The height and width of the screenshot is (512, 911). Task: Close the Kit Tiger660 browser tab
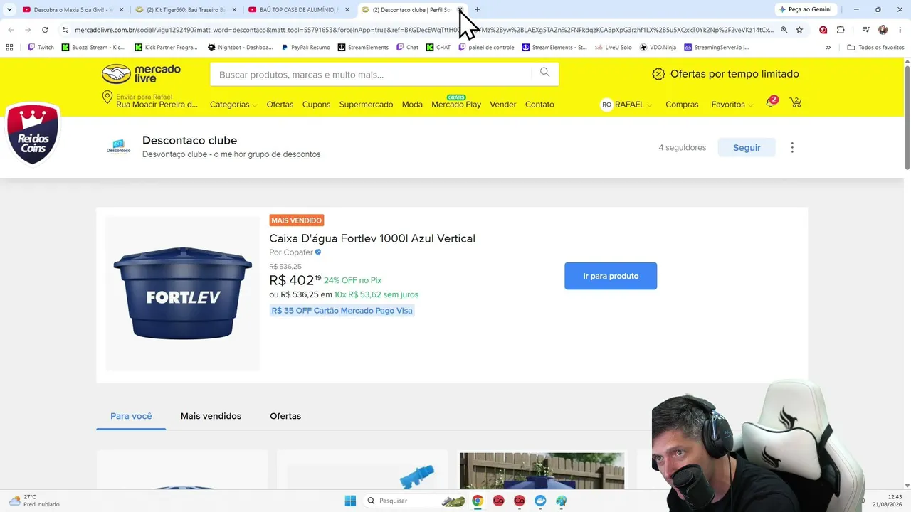tap(234, 10)
